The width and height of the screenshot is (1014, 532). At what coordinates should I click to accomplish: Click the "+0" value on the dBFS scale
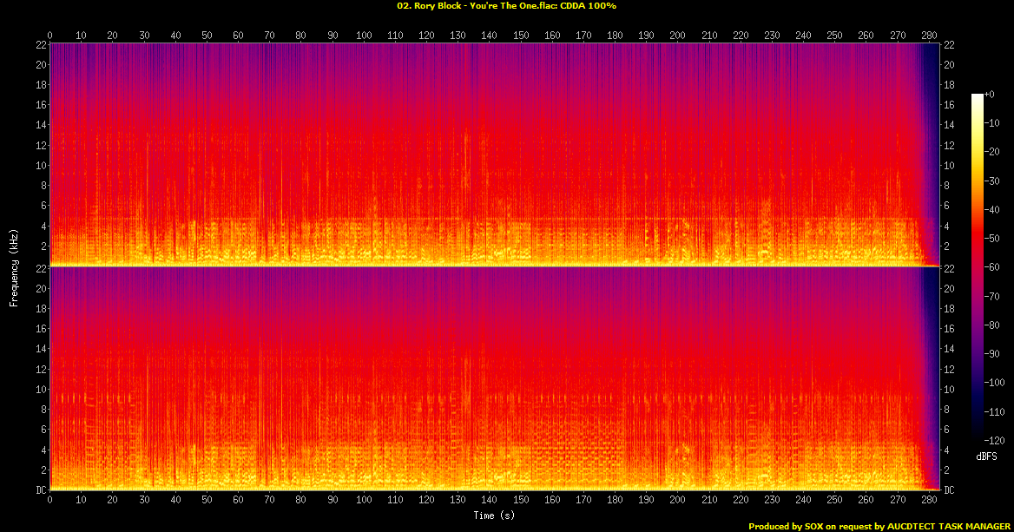pyautogui.click(x=989, y=95)
